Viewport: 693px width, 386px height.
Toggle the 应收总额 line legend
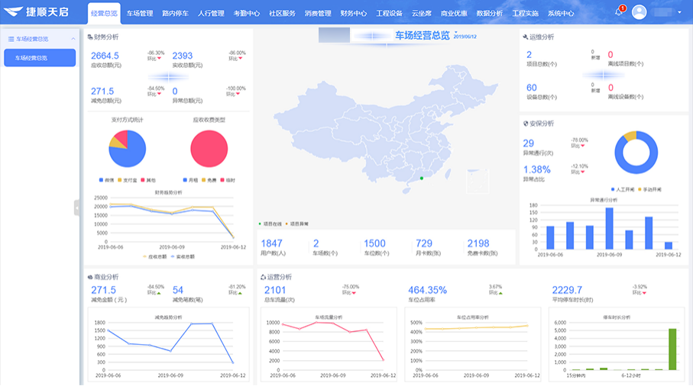click(154, 257)
